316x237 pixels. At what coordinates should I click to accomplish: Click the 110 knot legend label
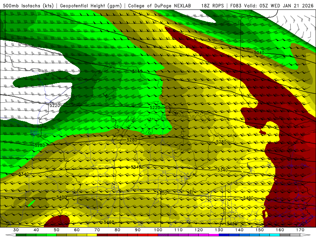coord(179,230)
